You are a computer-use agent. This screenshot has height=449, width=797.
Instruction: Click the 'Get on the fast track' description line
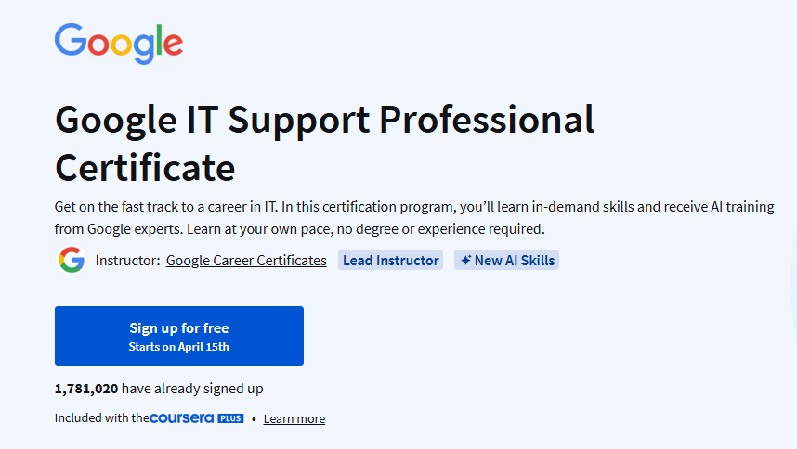point(414,207)
